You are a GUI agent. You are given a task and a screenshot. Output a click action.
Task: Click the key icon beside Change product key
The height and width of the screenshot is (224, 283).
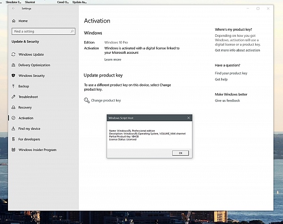click(x=87, y=100)
